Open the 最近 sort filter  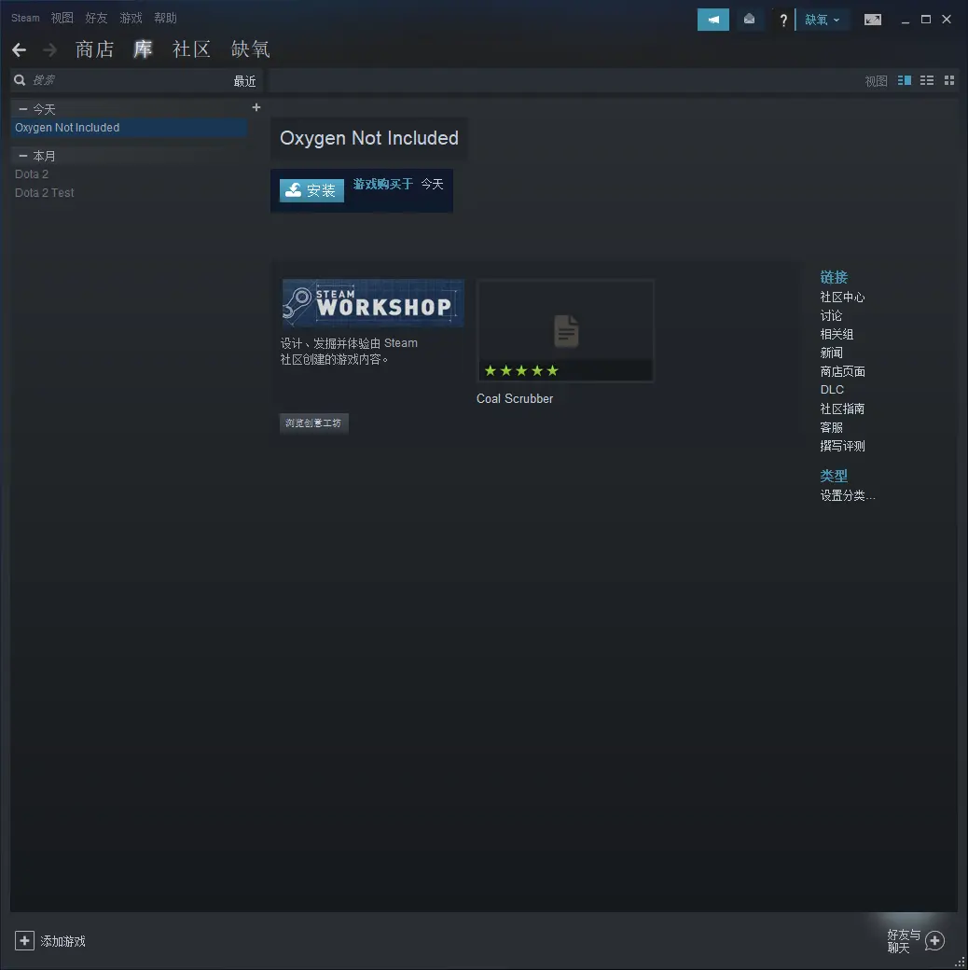pyautogui.click(x=244, y=81)
